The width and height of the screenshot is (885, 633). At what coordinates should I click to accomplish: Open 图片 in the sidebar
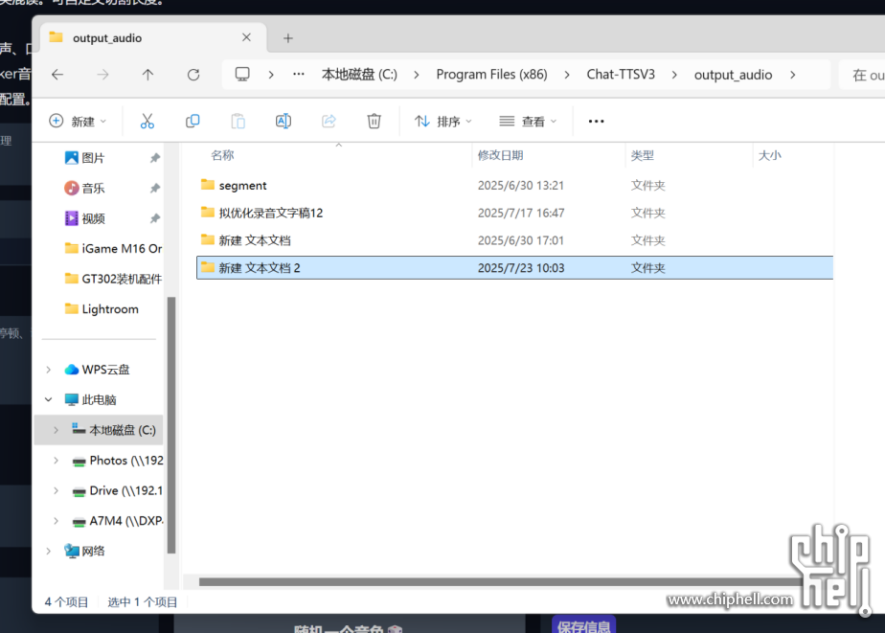coord(93,158)
